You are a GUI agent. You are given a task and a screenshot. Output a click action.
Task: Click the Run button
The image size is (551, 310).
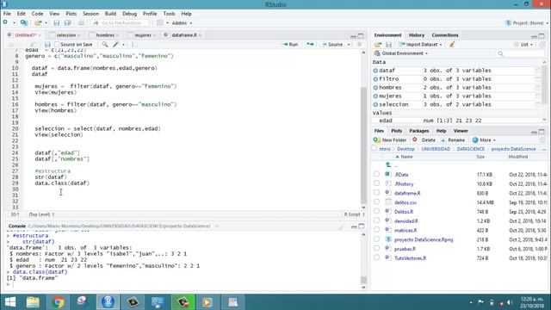[x=290, y=45]
